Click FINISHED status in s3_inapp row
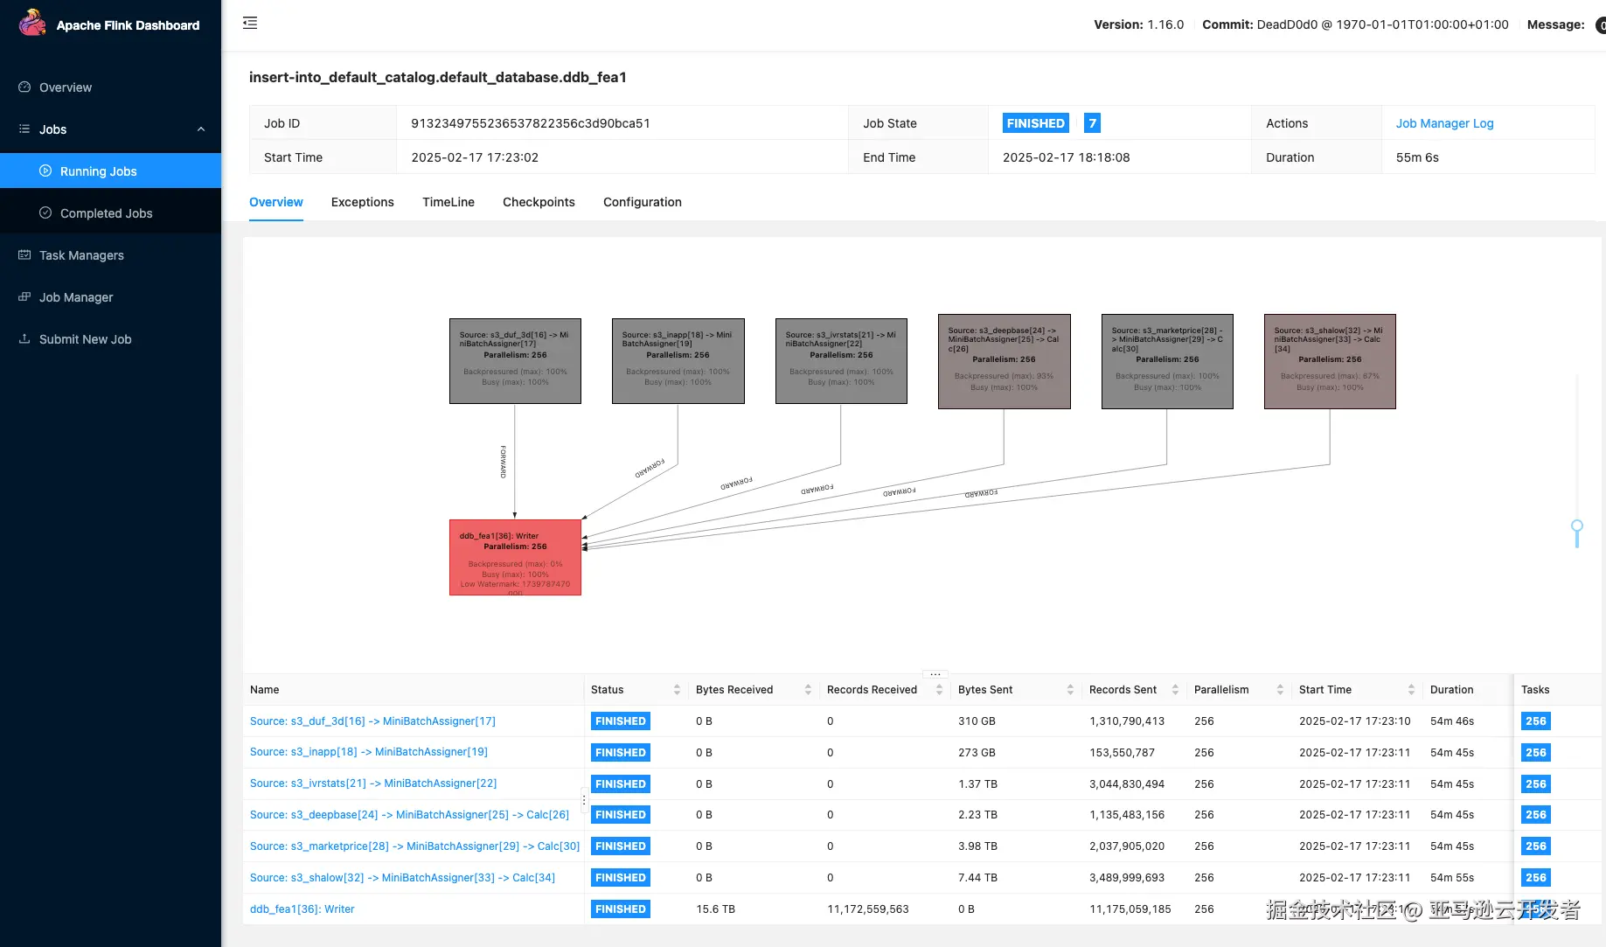Screen dimensions: 1606x947 pyautogui.click(x=621, y=753)
